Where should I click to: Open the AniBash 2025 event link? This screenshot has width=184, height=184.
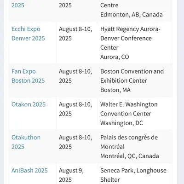[29, 171]
